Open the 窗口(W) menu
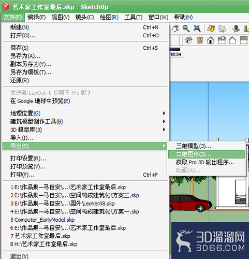Image resolution: width=249 pixels, height=259 pixels. pyautogui.click(x=158, y=17)
